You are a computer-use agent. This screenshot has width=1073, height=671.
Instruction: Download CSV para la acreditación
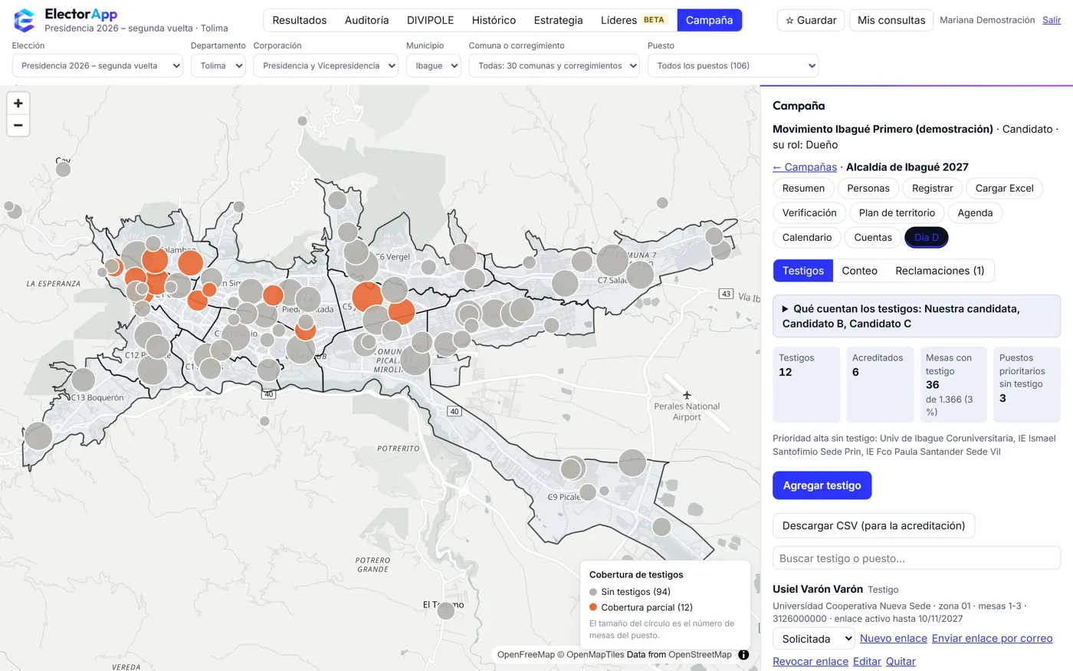click(874, 525)
